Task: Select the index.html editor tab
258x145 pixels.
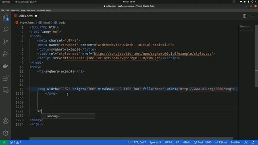Action: click(26, 16)
